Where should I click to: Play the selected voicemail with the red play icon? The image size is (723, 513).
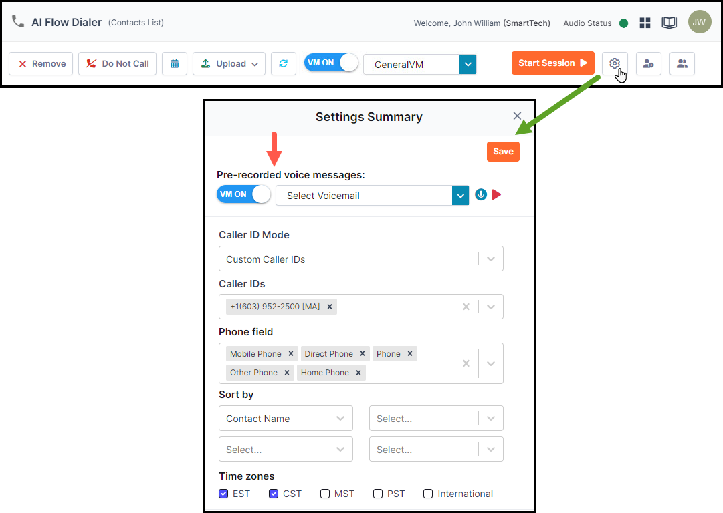click(x=496, y=195)
